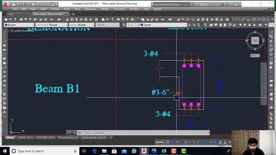This screenshot has height=155, width=276.
Task: Toggle 2D object snap in status bar
Action: click(207, 142)
